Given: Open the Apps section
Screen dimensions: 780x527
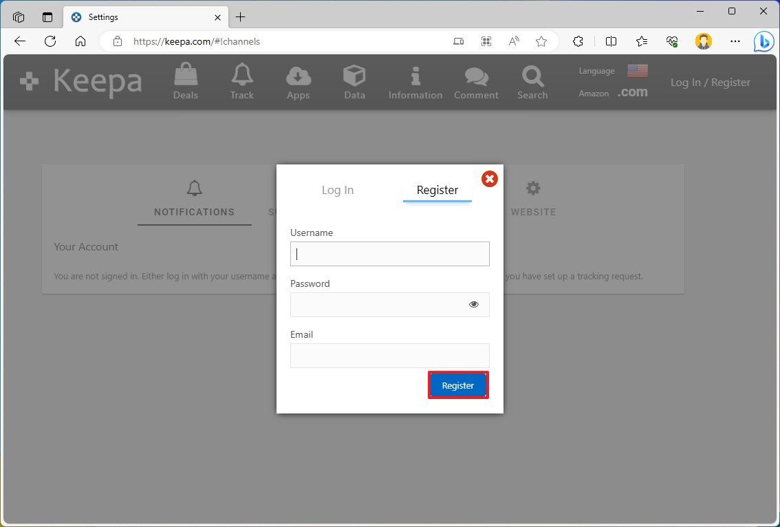Looking at the screenshot, I should point(298,81).
